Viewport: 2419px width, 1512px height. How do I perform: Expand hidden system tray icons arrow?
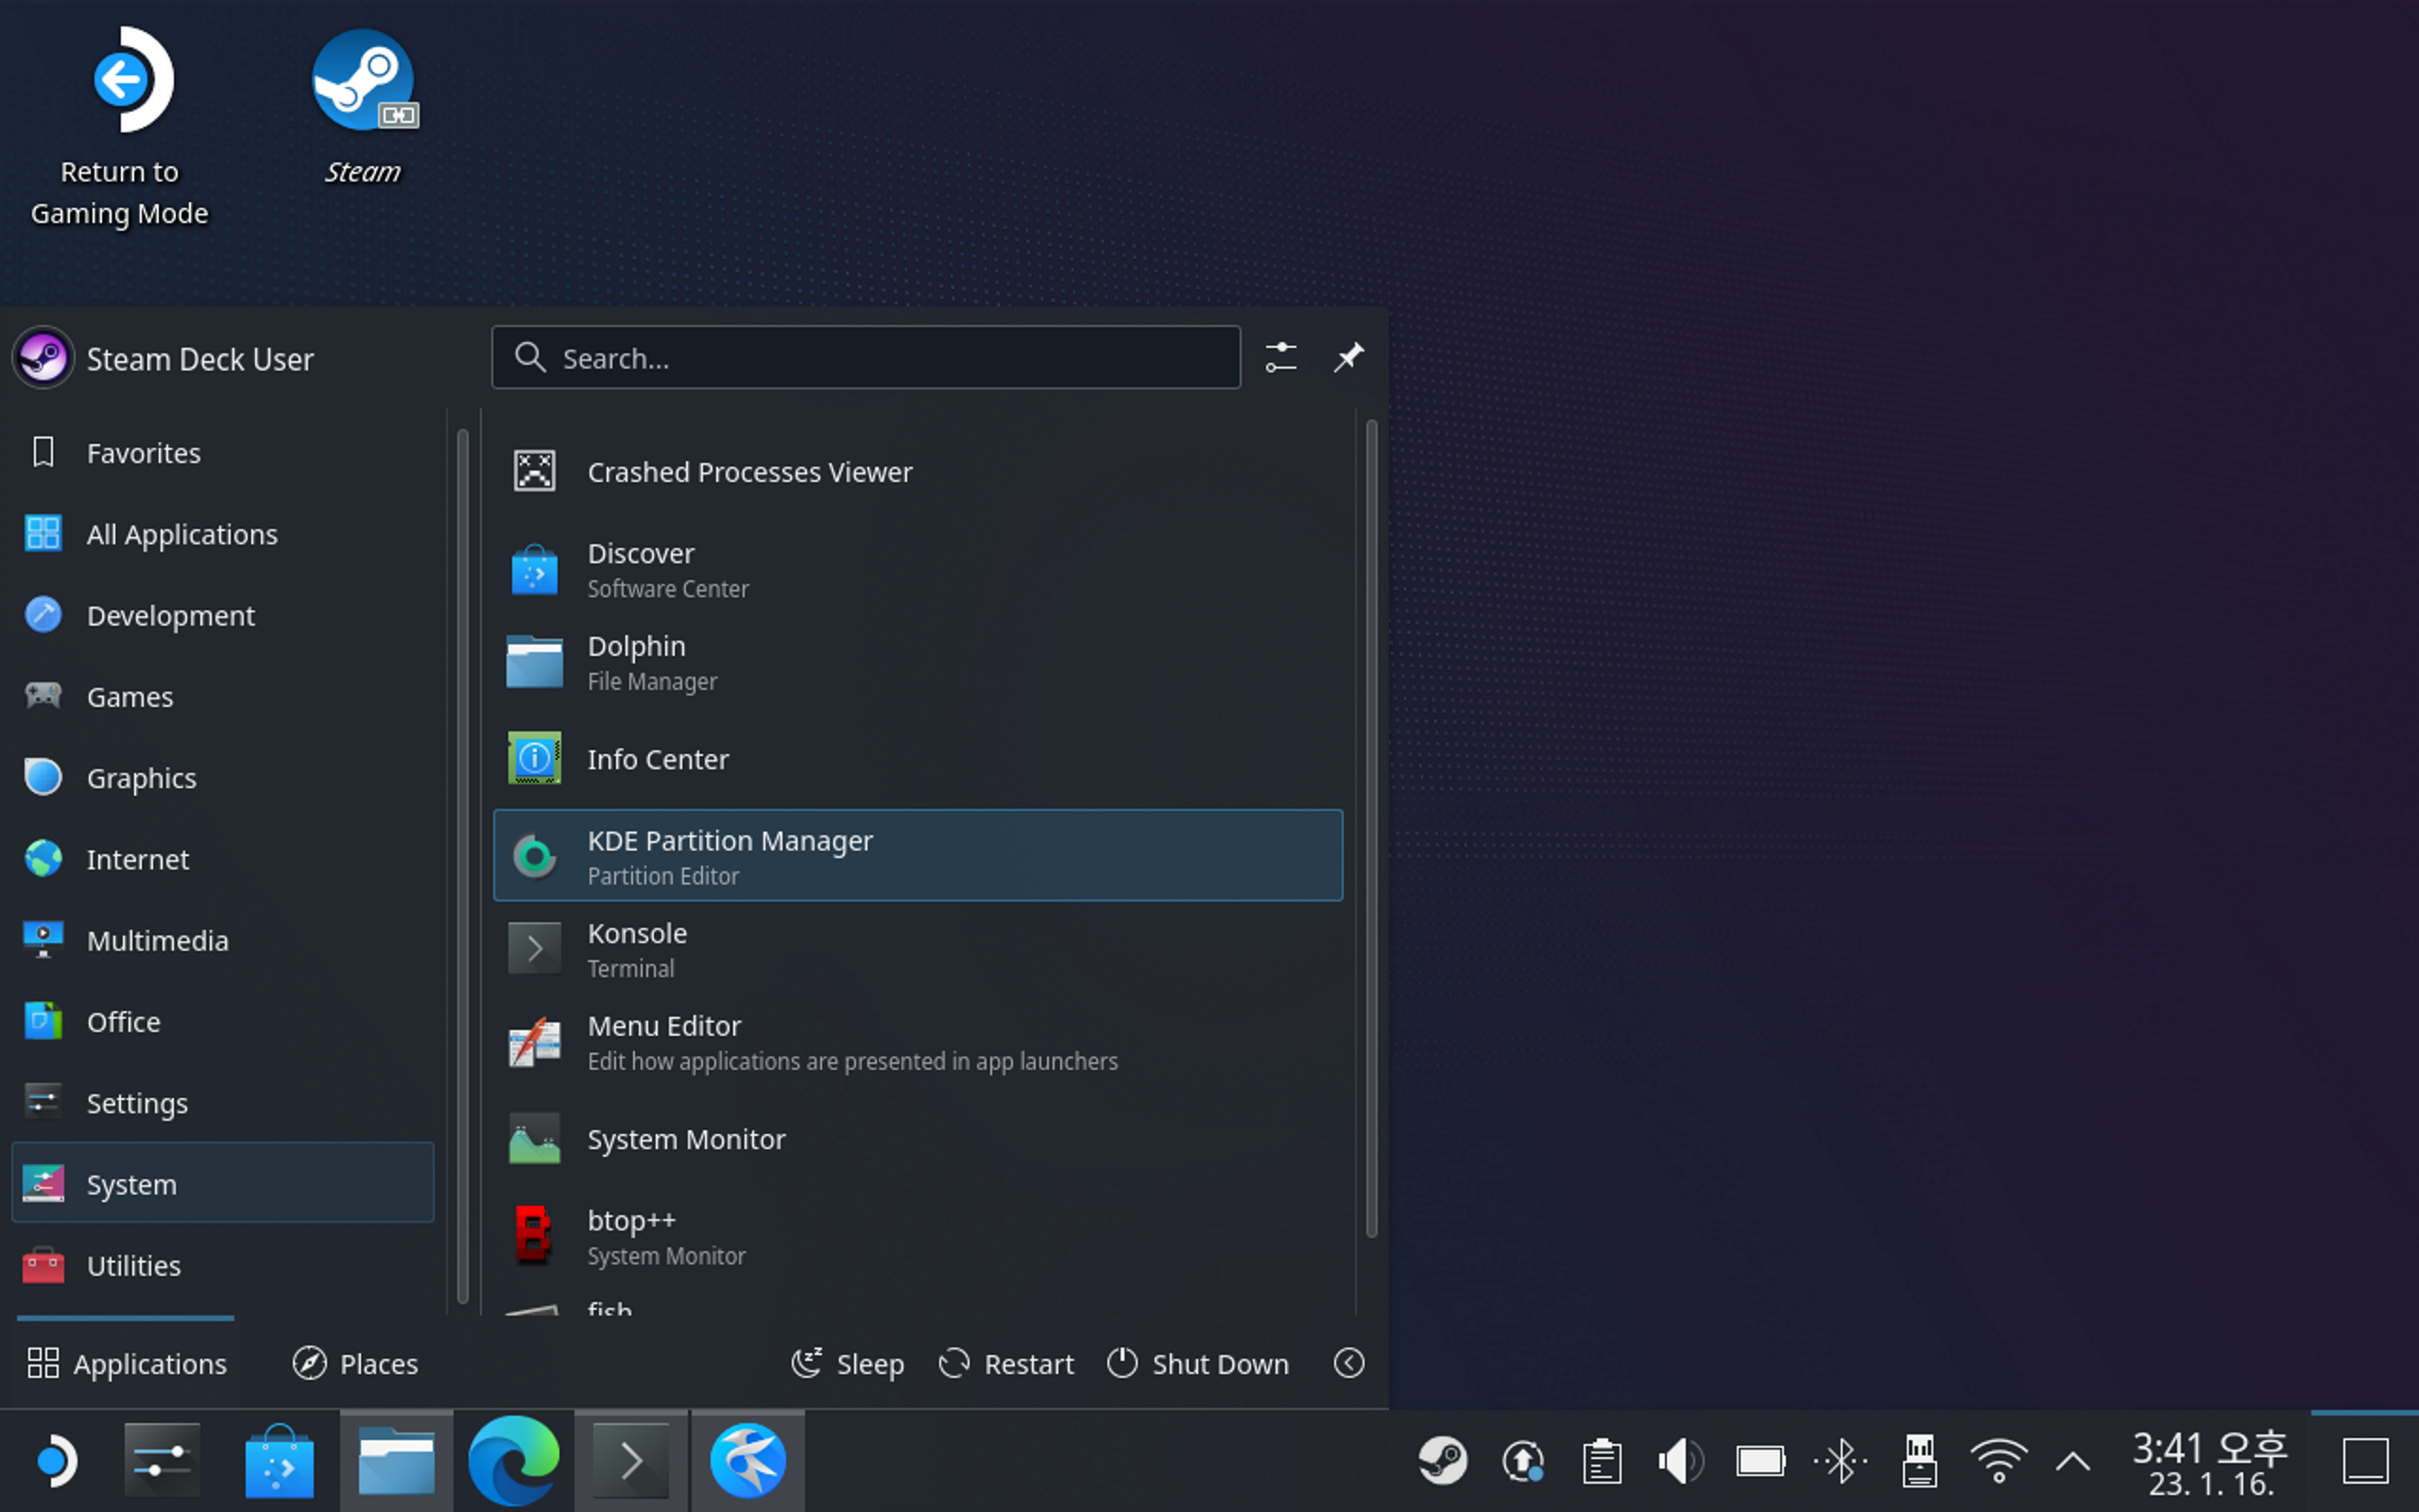[2073, 1462]
